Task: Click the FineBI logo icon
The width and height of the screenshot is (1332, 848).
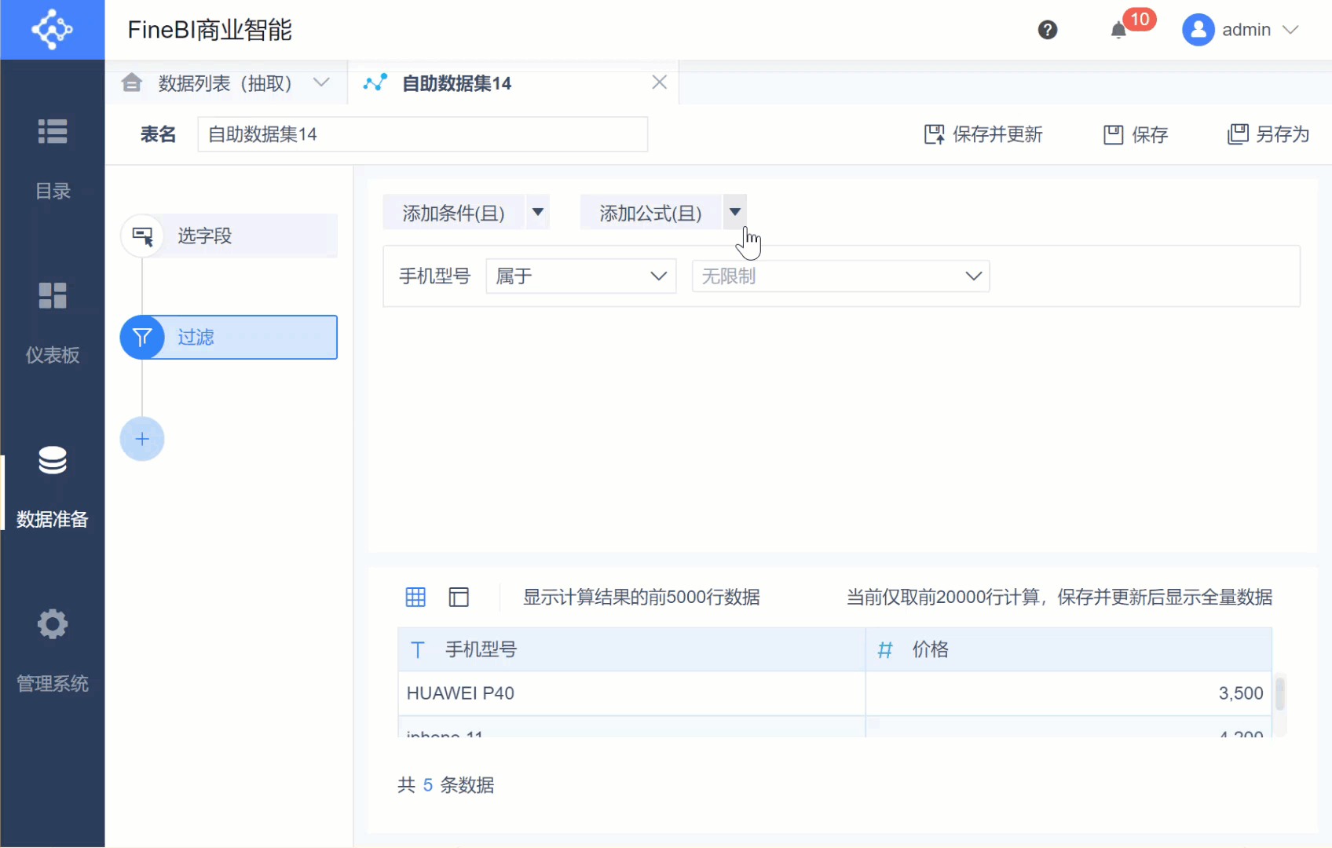Action: pos(52,30)
